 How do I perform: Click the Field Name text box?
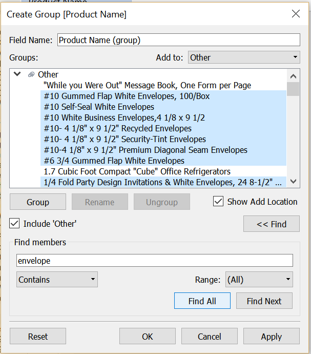(x=178, y=40)
